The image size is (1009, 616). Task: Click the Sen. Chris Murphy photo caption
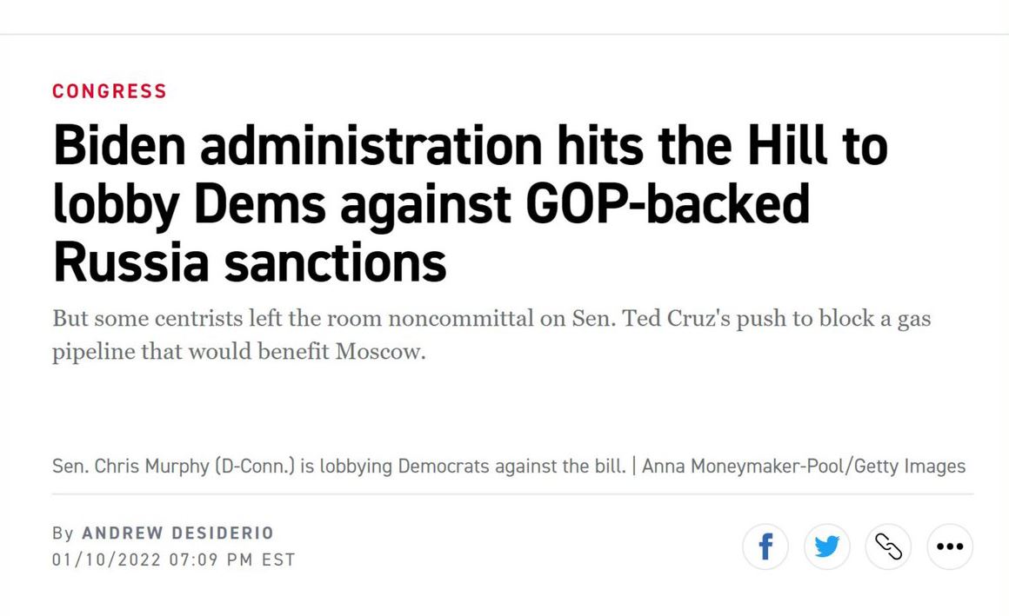pyautogui.click(x=339, y=466)
